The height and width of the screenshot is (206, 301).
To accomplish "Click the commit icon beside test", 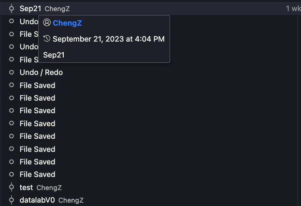I will (x=12, y=187).
